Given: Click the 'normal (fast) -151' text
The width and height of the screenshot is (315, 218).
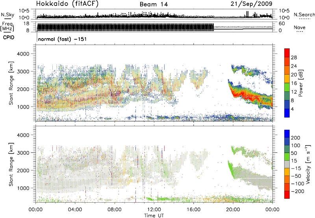Looking at the screenshot, I should [62, 39].
